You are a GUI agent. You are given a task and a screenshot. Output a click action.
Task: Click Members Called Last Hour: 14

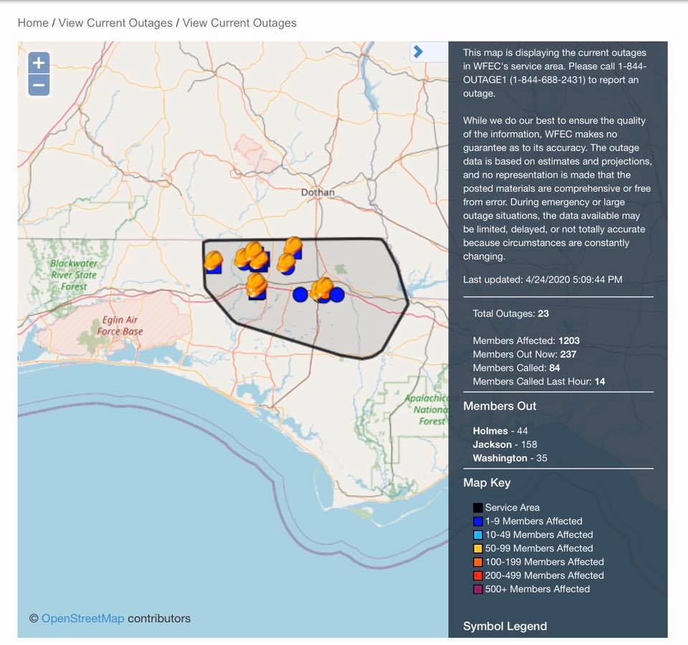point(539,381)
